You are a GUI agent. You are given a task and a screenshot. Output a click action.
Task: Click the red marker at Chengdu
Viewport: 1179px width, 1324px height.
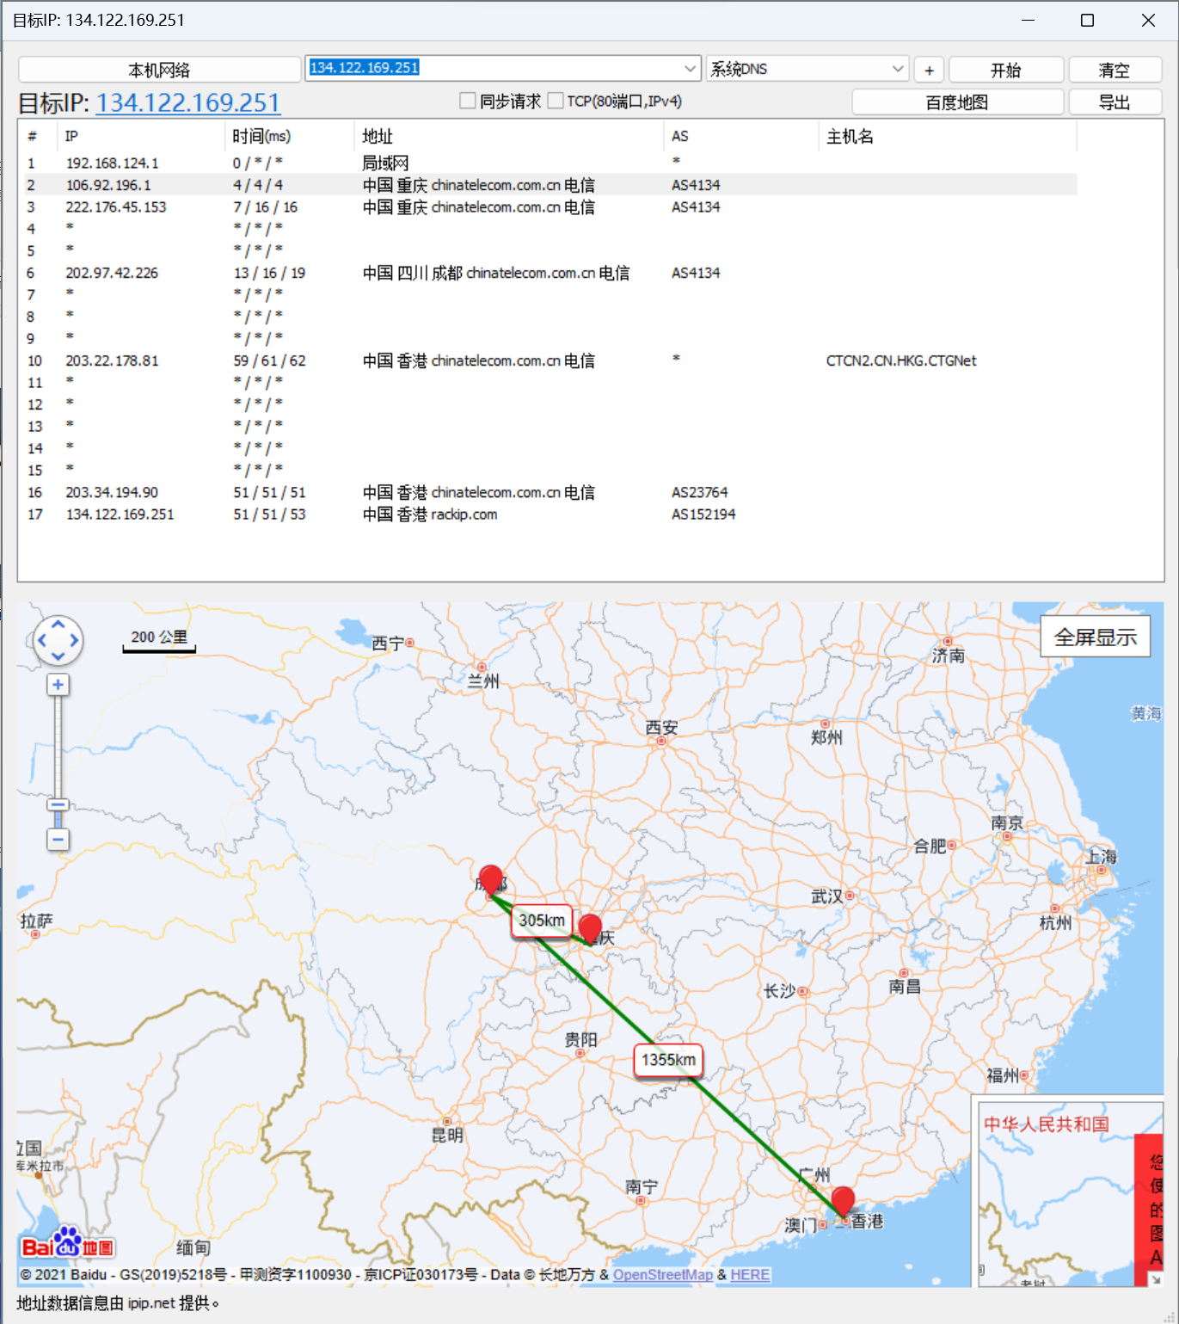click(490, 879)
